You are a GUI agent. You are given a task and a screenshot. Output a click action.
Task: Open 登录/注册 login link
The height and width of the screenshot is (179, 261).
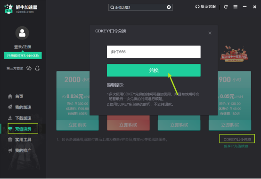pyautogui.click(x=23, y=47)
